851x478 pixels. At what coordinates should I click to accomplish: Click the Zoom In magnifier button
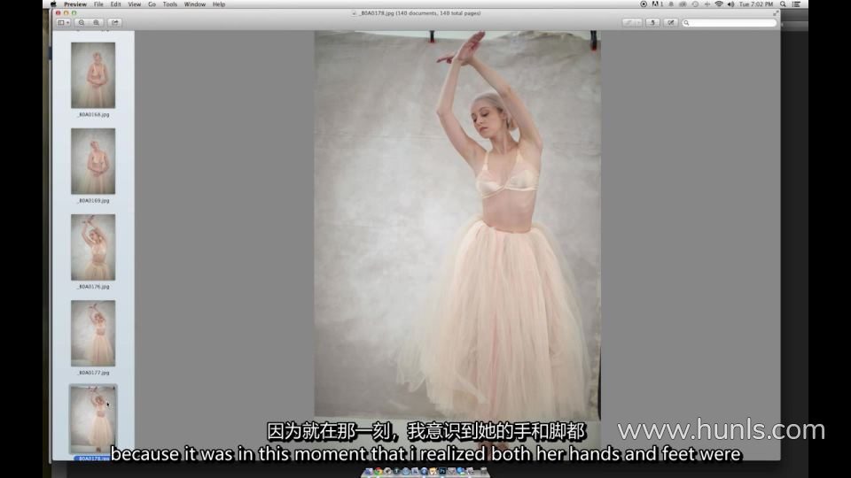pyautogui.click(x=96, y=23)
